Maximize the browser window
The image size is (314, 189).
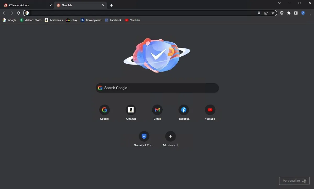click(300, 3)
